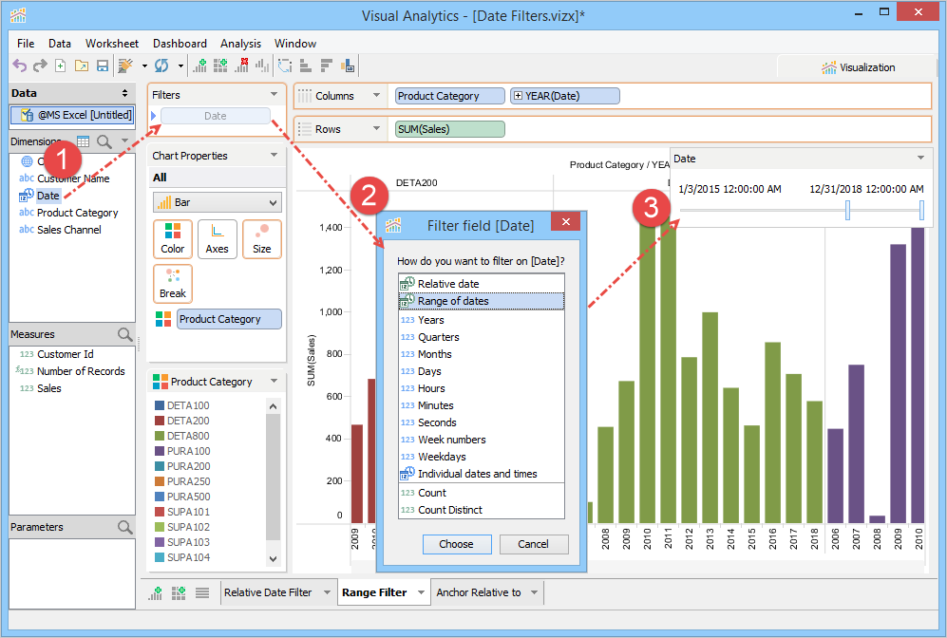Select the Size card in Chart Properties

pos(261,239)
